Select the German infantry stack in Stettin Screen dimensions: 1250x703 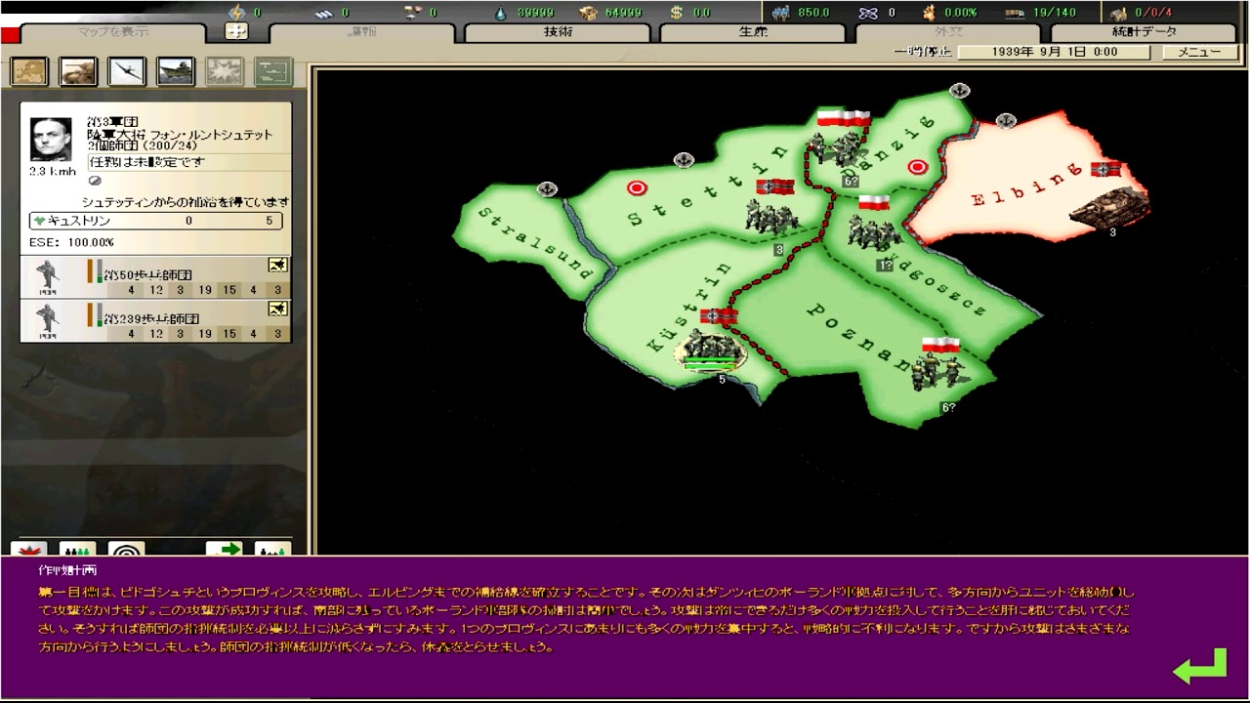click(771, 217)
